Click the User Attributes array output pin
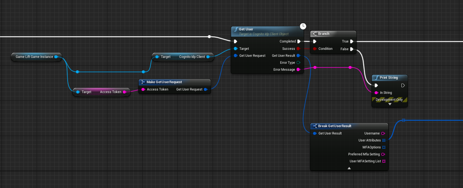The width and height of the screenshot is (463, 188). 384,140
